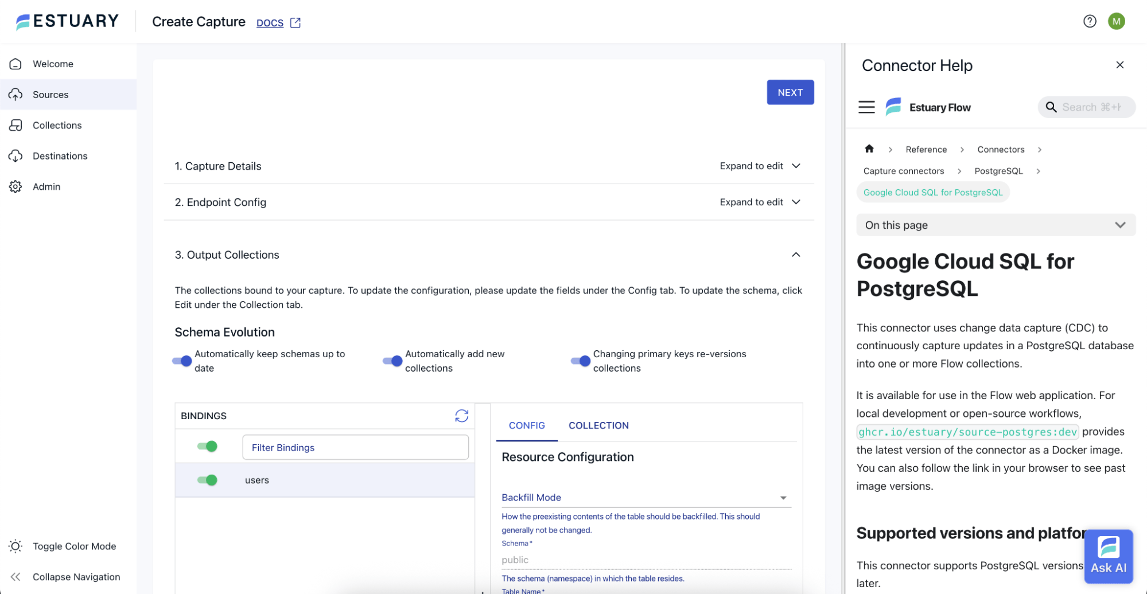The height and width of the screenshot is (594, 1147).
Task: Click the Resource Configuration heading
Action: (x=567, y=457)
